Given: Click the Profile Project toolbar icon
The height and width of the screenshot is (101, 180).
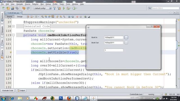Looking at the screenshot, I should (x=74, y=8).
